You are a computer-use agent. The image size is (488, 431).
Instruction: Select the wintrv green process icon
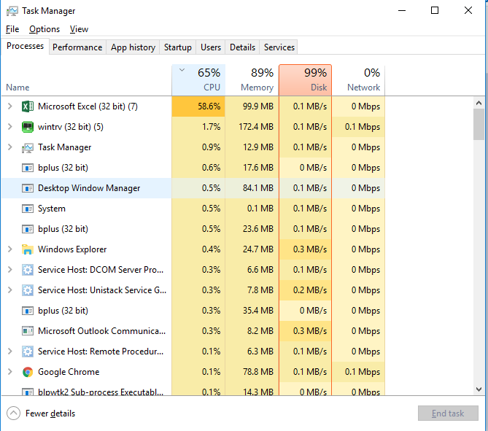(28, 127)
